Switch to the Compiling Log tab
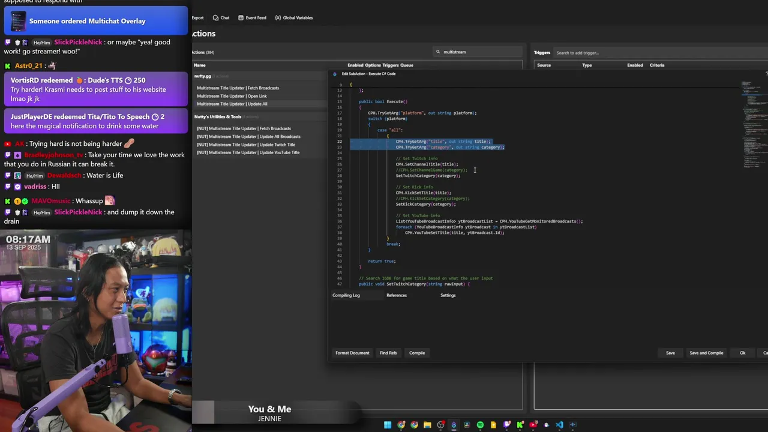 coord(346,295)
